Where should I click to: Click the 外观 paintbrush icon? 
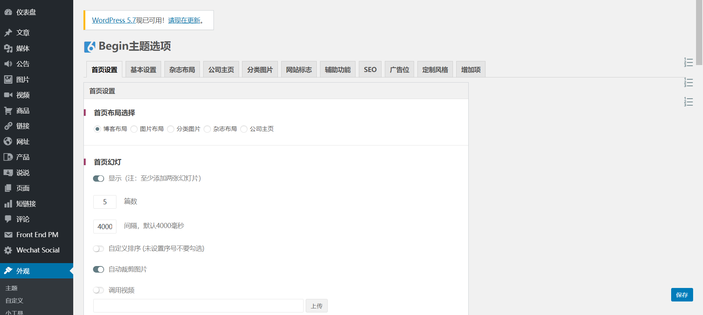tap(8, 271)
